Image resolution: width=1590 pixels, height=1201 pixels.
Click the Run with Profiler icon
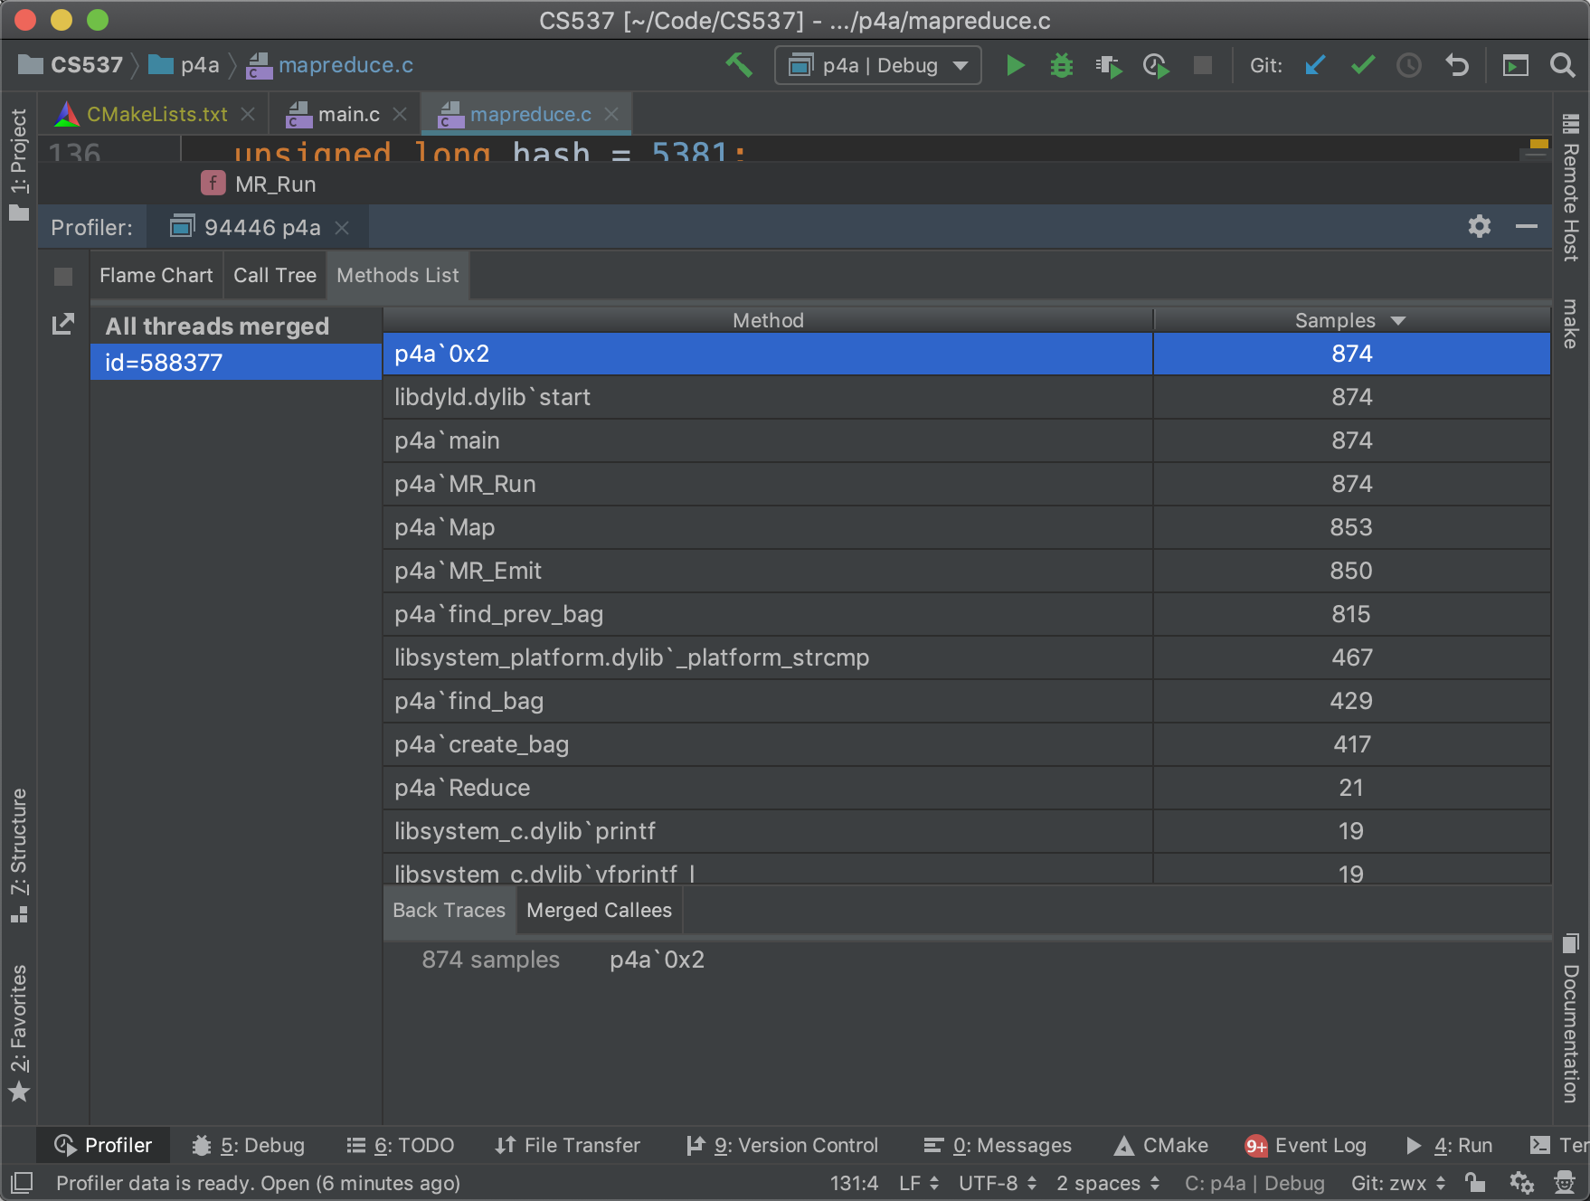pos(1155,65)
